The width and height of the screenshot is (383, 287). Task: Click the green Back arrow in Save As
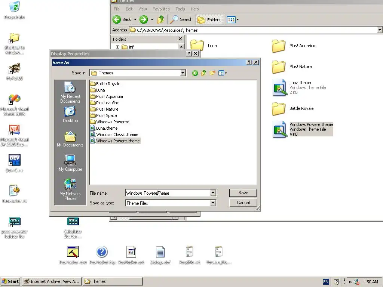click(195, 73)
